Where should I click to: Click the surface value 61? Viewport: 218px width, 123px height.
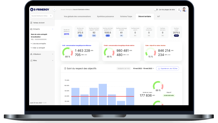[121, 32]
